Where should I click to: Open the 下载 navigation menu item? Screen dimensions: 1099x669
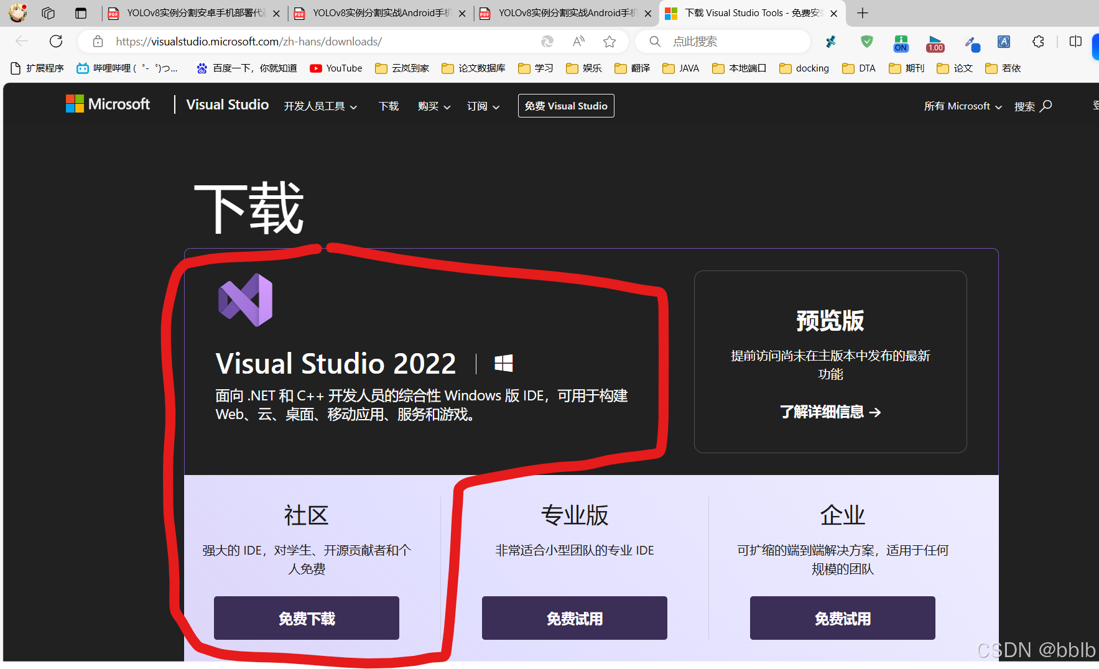[389, 106]
